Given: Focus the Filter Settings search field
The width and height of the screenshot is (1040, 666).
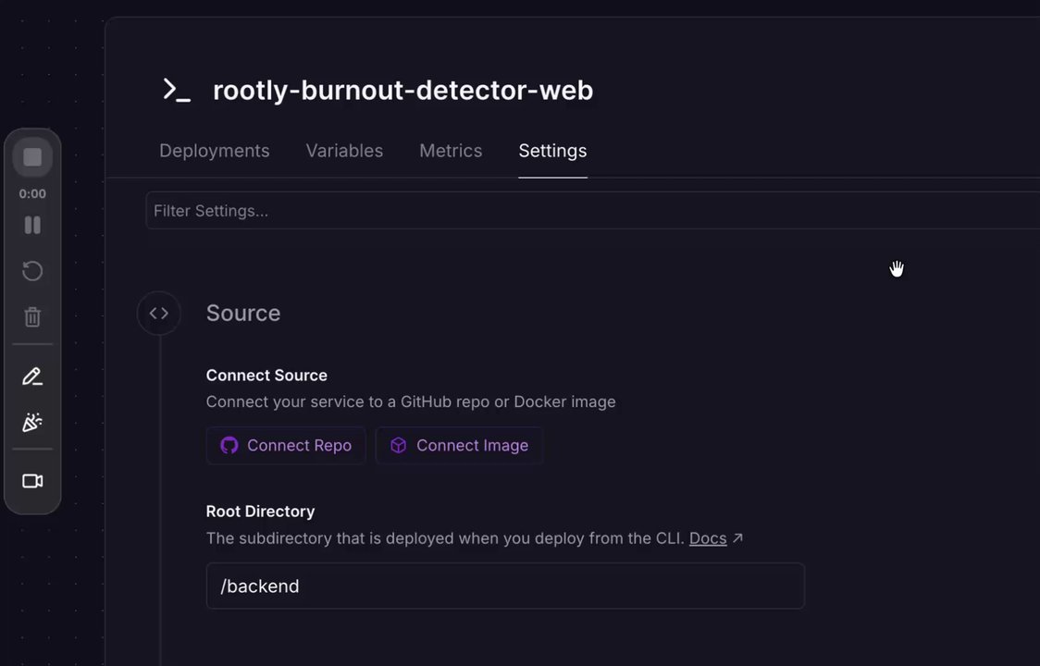Looking at the screenshot, I should [592, 211].
